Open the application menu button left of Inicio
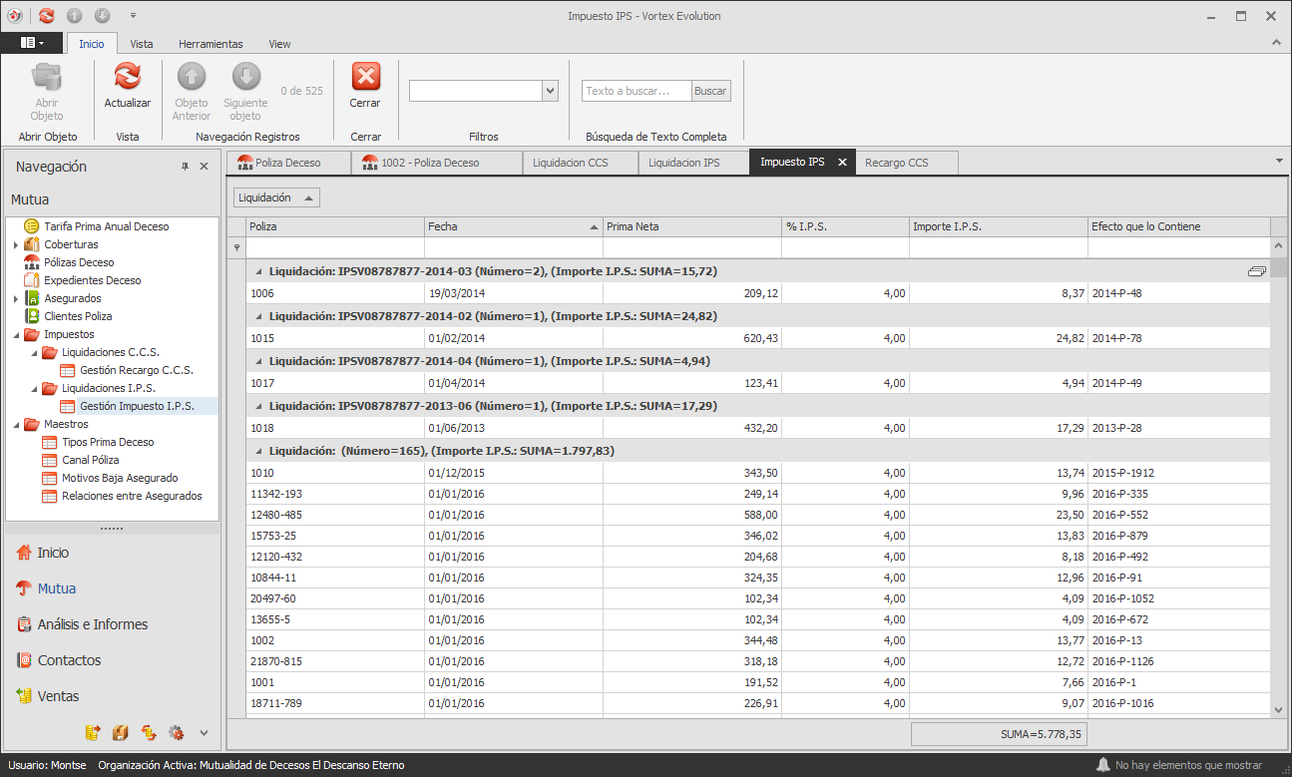The height and width of the screenshot is (777, 1292). (32, 44)
